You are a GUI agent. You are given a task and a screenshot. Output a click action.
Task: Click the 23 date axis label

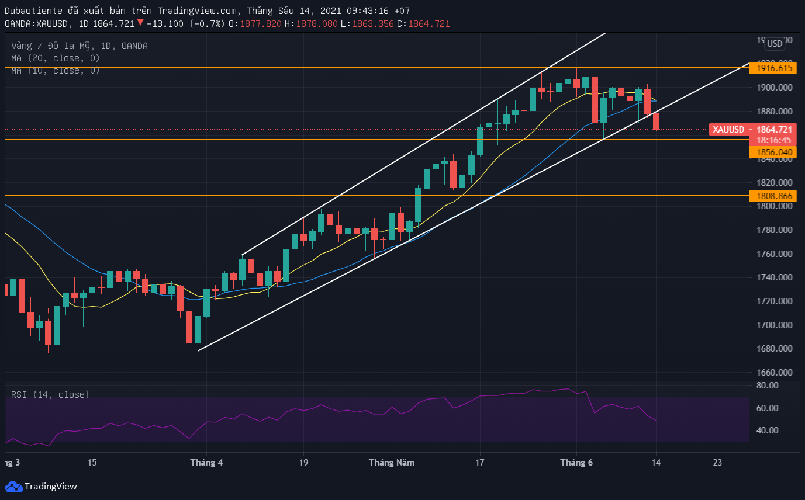pos(718,463)
